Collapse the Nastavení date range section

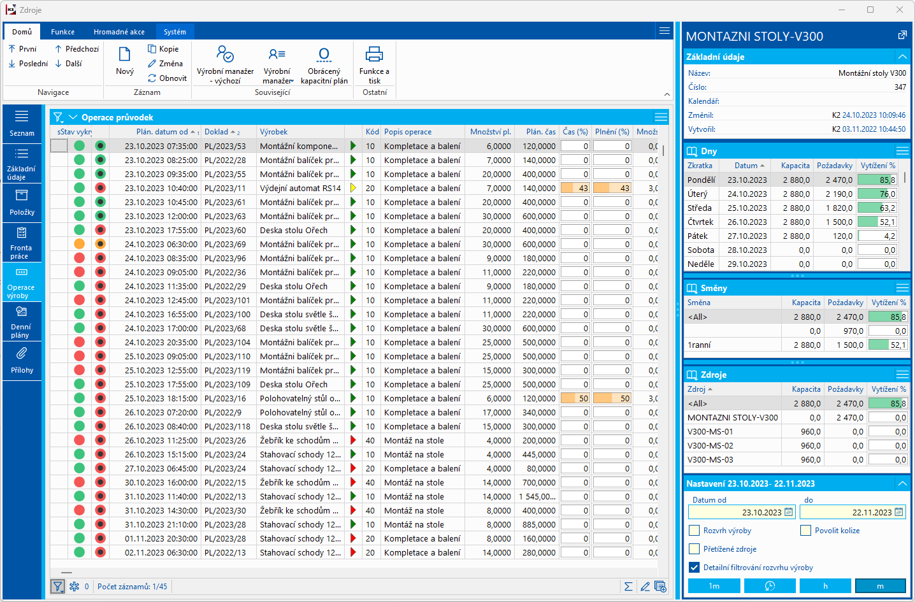tap(902, 484)
